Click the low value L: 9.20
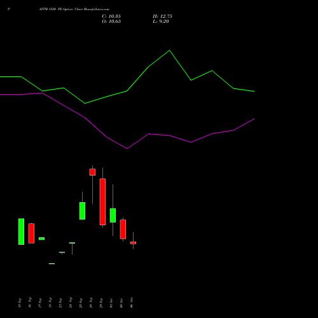The width and height of the screenshot is (318, 318). pos(161,22)
